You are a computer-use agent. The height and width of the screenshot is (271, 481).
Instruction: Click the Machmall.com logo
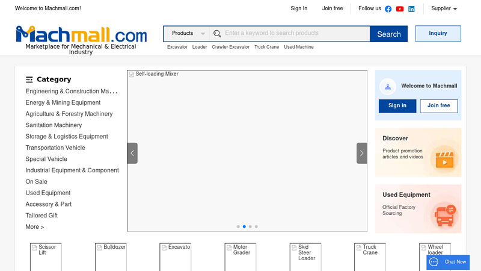tap(81, 34)
